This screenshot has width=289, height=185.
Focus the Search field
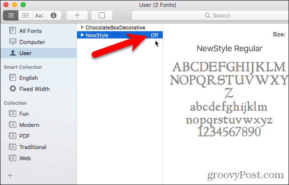tap(210, 15)
